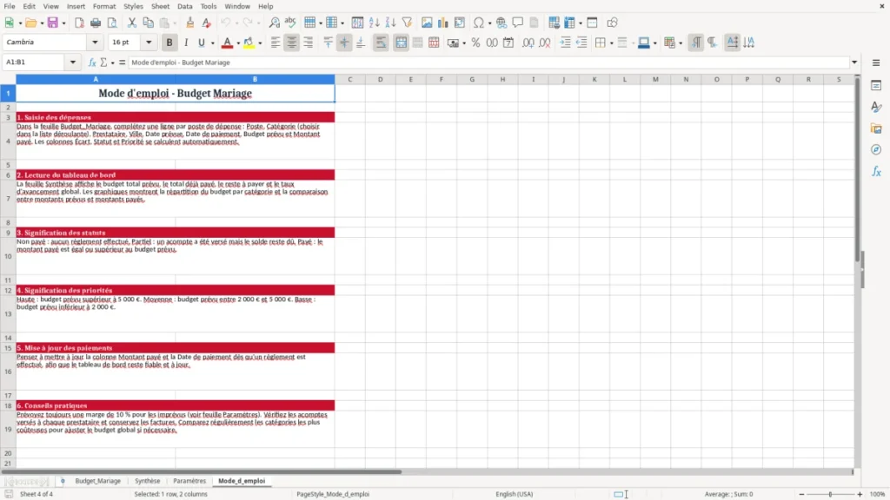Open sidebar Navigator compass icon

click(x=876, y=149)
